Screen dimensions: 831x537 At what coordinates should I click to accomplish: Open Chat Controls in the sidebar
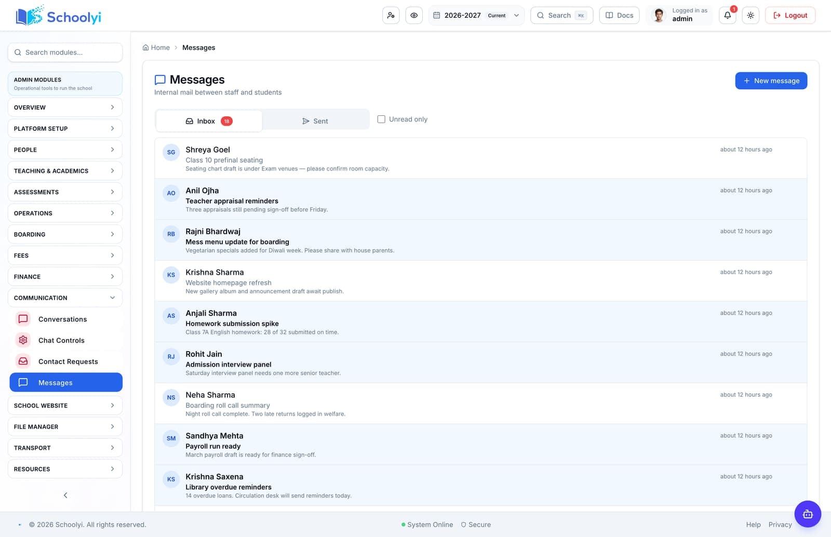point(66,340)
